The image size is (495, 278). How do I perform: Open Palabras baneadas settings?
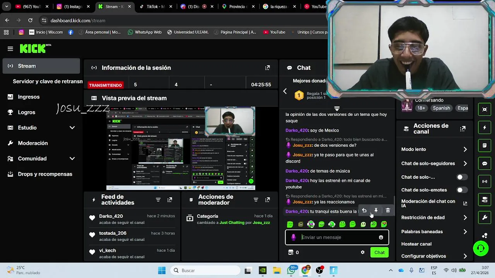tap(434, 232)
